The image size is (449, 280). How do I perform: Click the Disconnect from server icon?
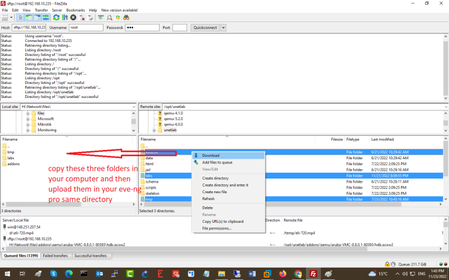(x=82, y=17)
